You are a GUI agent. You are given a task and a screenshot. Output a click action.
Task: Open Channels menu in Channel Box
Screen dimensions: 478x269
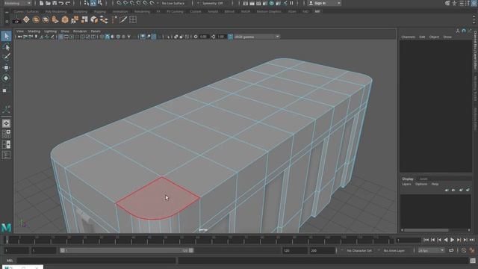[x=409, y=37]
